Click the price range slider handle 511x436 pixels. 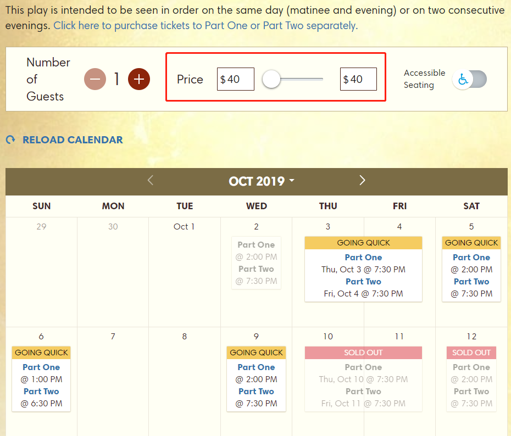[x=271, y=79]
